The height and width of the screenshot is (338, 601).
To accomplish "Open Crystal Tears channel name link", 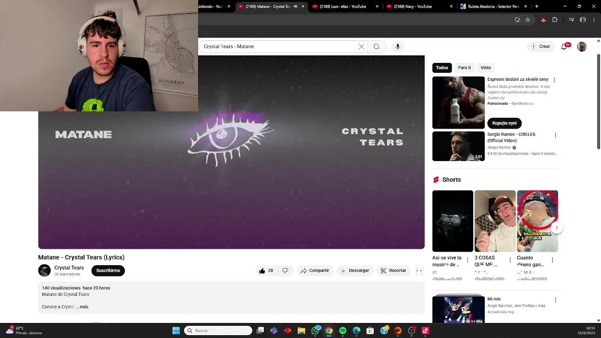I will click(x=69, y=268).
